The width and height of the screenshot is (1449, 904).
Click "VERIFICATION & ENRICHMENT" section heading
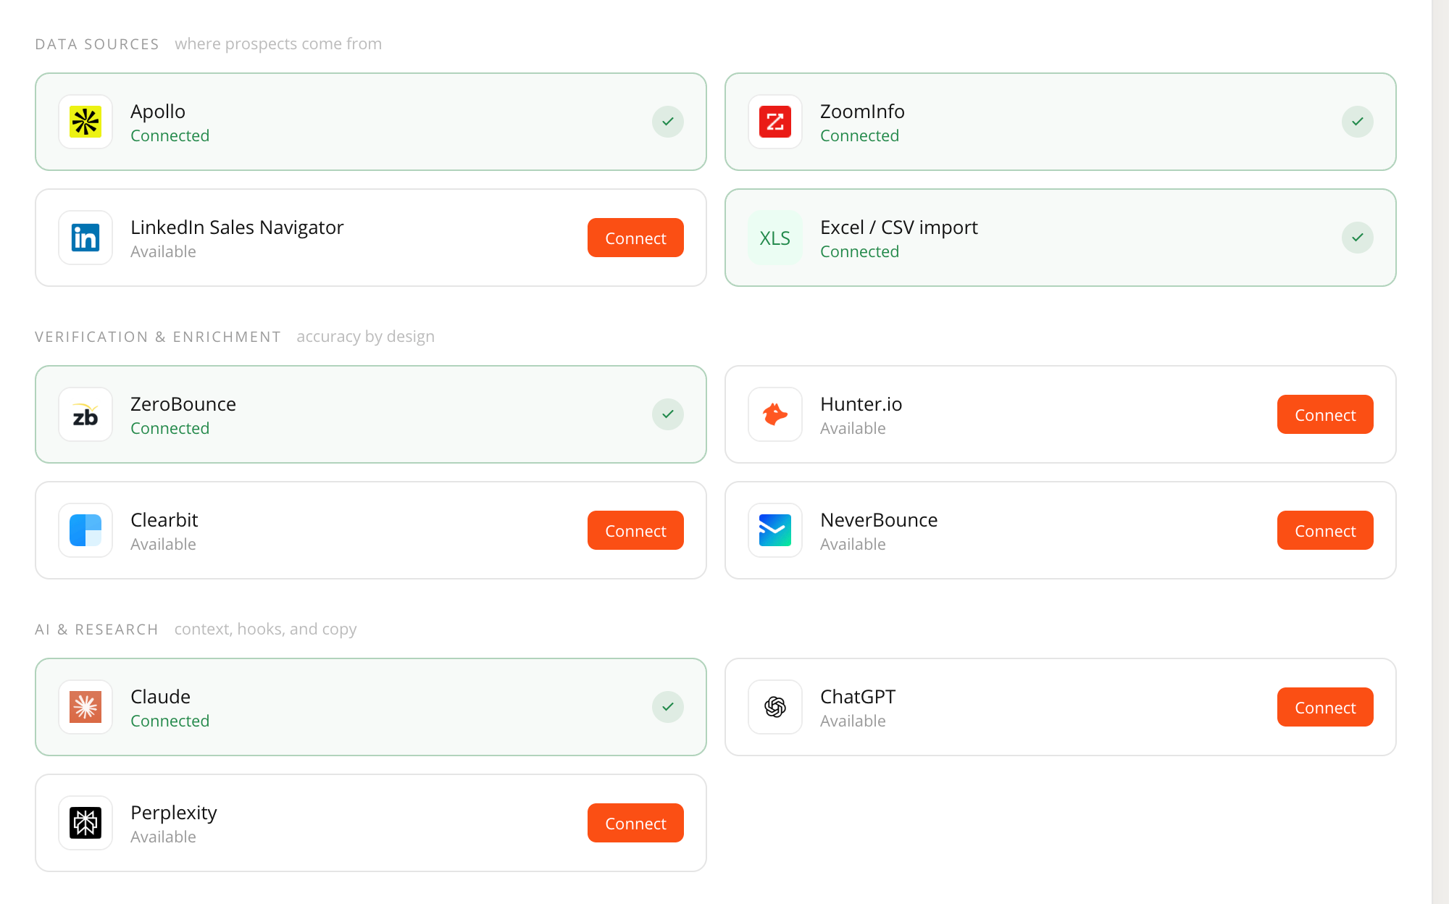[x=158, y=337]
